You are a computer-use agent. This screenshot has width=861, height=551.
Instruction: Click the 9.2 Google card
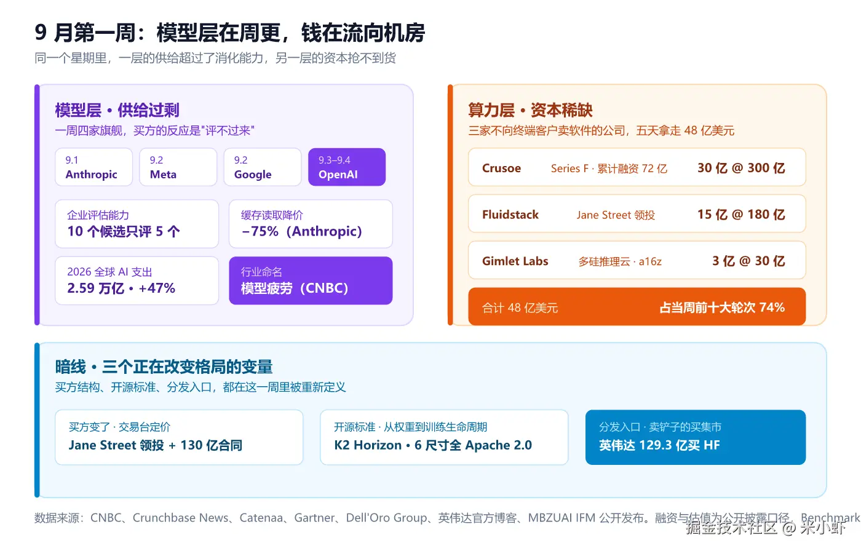coord(263,167)
